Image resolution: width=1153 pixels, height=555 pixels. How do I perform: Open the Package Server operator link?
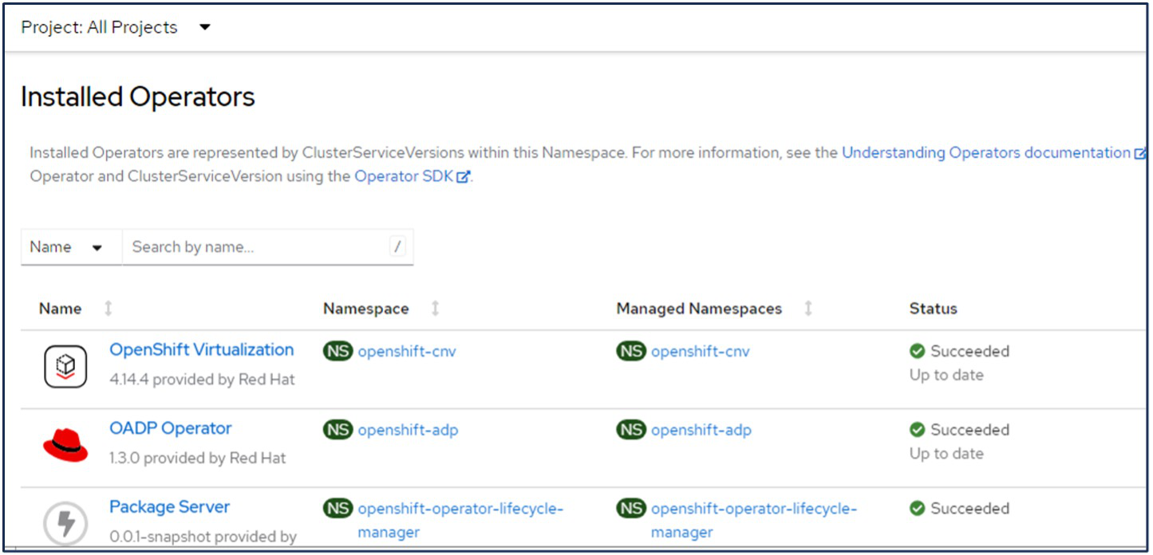pos(169,507)
